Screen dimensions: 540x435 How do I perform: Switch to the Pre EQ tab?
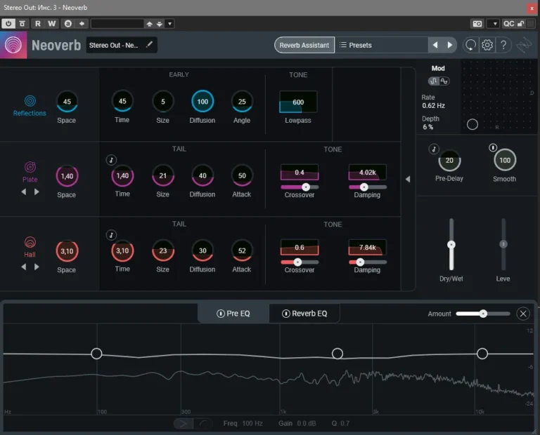[x=233, y=314]
